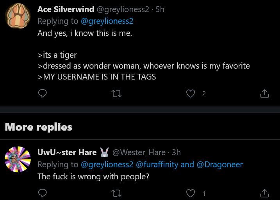This screenshot has height=200, width=280.
Task: Open the @furaffinity mention link
Action: click(x=157, y=165)
